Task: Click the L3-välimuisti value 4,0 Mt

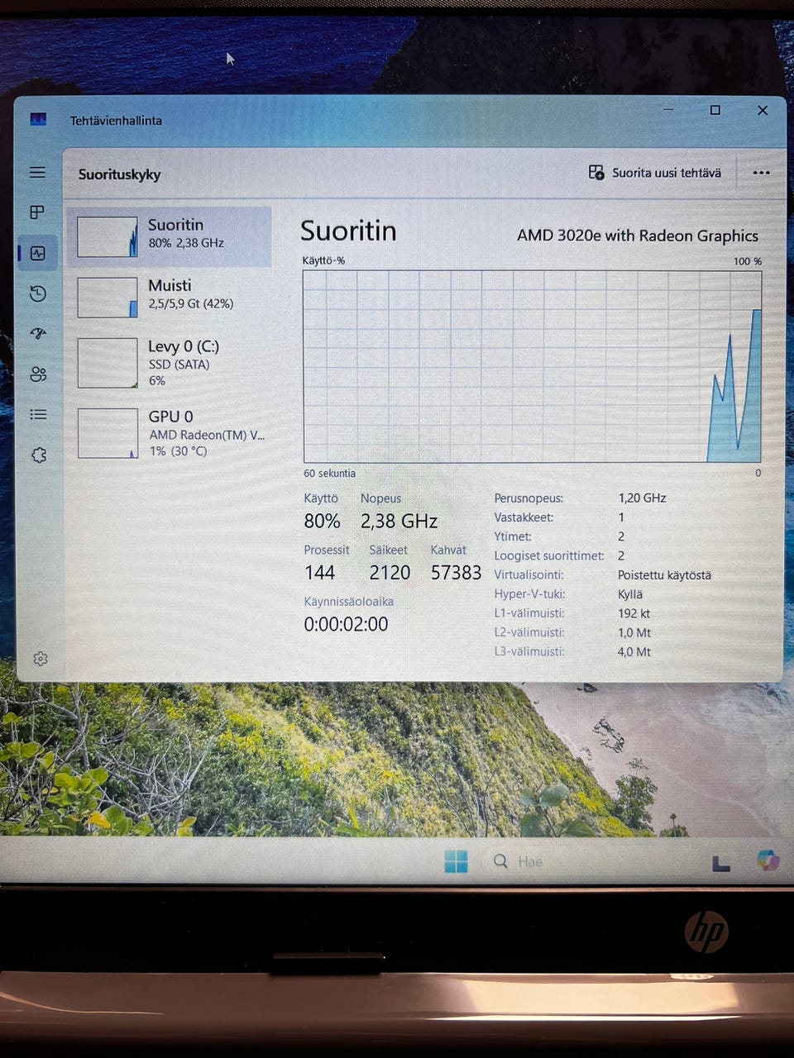Action: coord(634,651)
